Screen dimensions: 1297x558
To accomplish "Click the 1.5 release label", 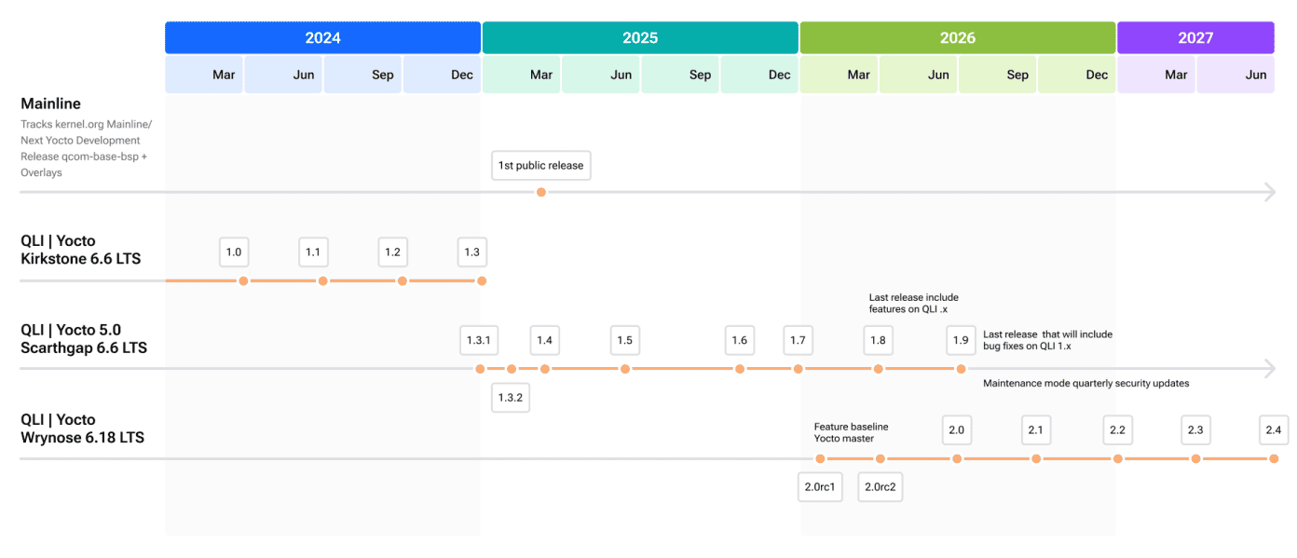I will coord(624,340).
